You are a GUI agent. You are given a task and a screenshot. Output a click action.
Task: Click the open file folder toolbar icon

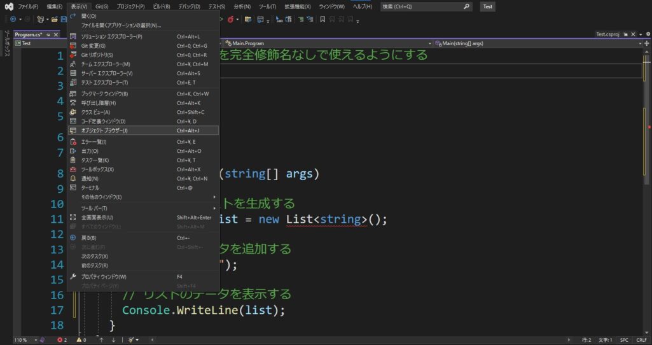coord(55,19)
